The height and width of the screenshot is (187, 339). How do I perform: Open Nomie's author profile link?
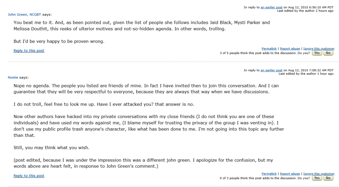click(13, 78)
